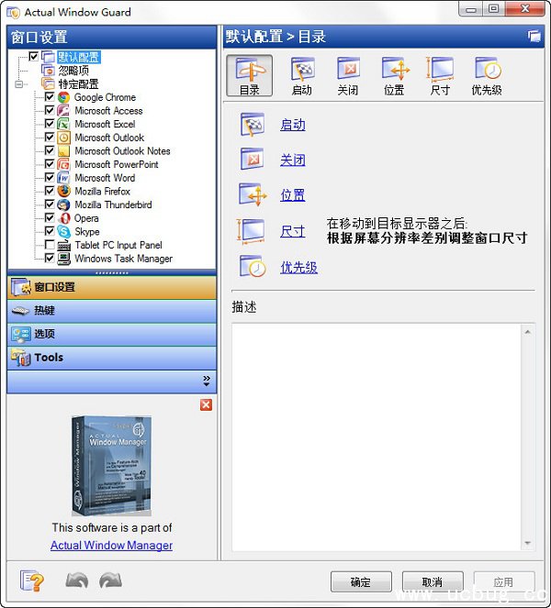Switch to the 热键 (Hotkeys) section
Viewport: 551px width, 608px height.
(111, 311)
